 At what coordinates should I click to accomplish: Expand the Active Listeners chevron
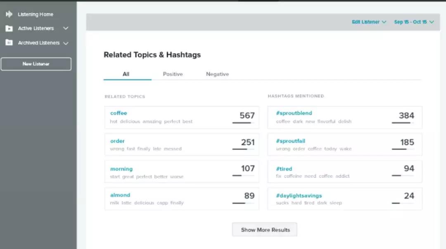[65, 28]
